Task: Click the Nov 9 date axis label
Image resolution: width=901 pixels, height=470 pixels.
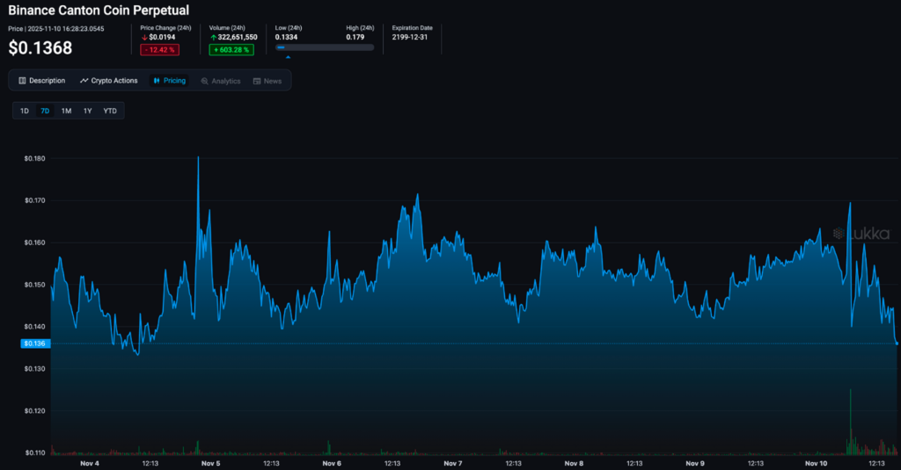Action: 695,463
